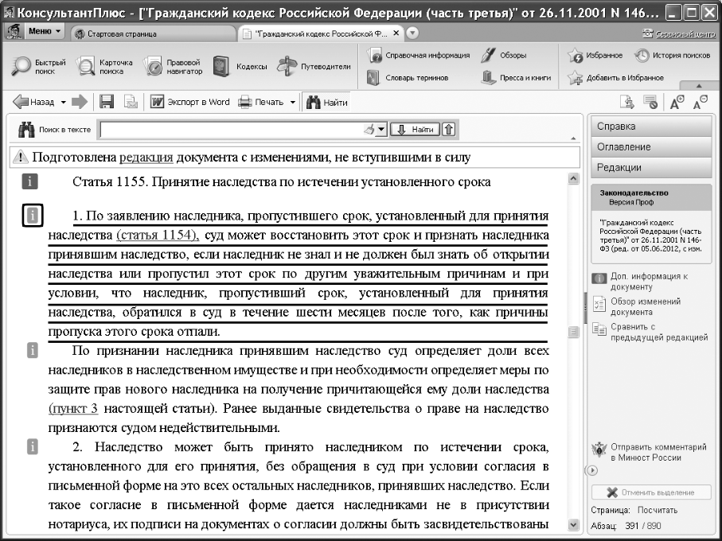Open Оглавление panel tab
Viewport: 722px width, 541px height.
(x=651, y=147)
